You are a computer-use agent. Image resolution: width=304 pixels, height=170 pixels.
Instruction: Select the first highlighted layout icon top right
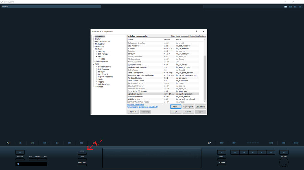(x=285, y=7)
